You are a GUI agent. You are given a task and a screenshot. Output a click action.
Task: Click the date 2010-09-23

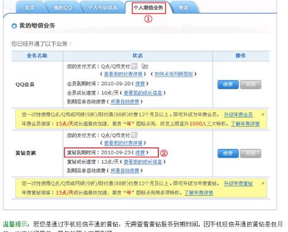[116, 153]
